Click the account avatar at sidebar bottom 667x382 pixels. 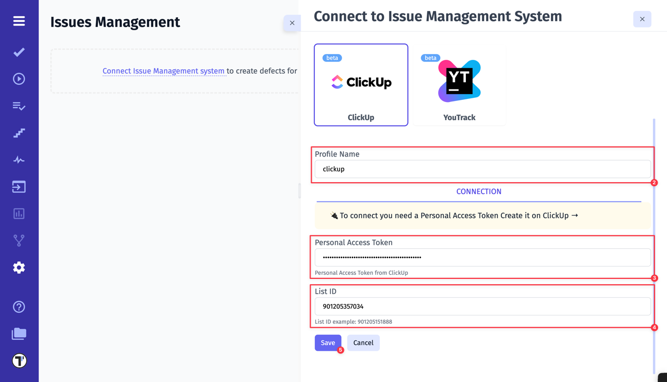(19, 360)
